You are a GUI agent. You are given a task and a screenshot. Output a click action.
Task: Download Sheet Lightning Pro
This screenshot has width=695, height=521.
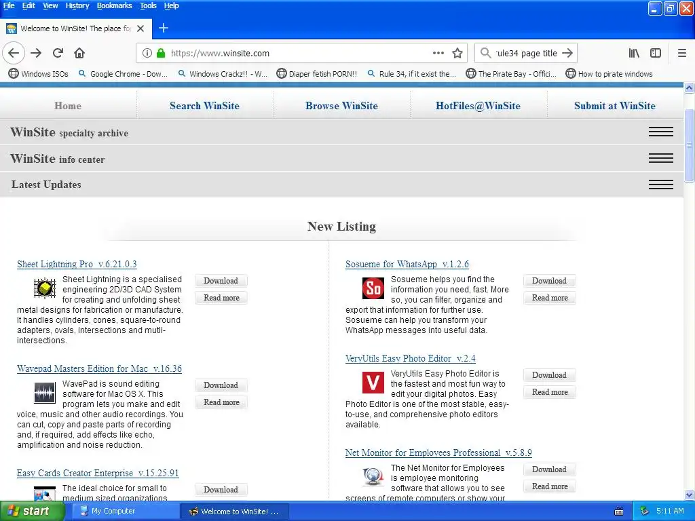(221, 281)
